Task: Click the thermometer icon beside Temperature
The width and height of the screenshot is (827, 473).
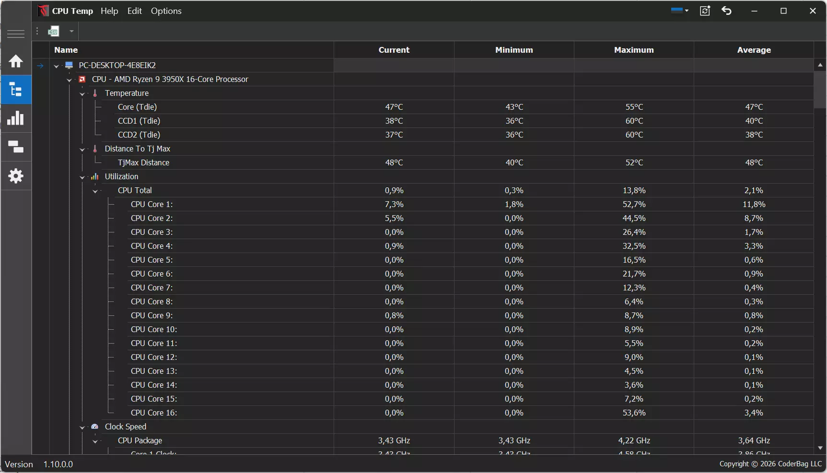Action: pos(95,93)
